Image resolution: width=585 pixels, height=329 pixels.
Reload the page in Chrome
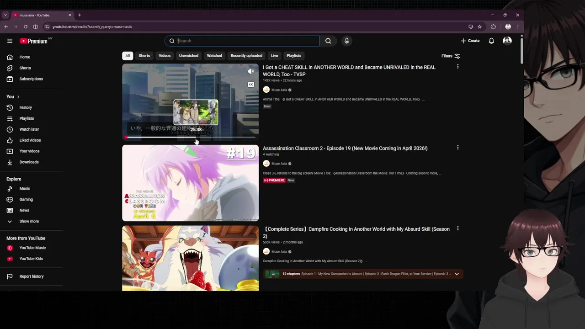[26, 27]
